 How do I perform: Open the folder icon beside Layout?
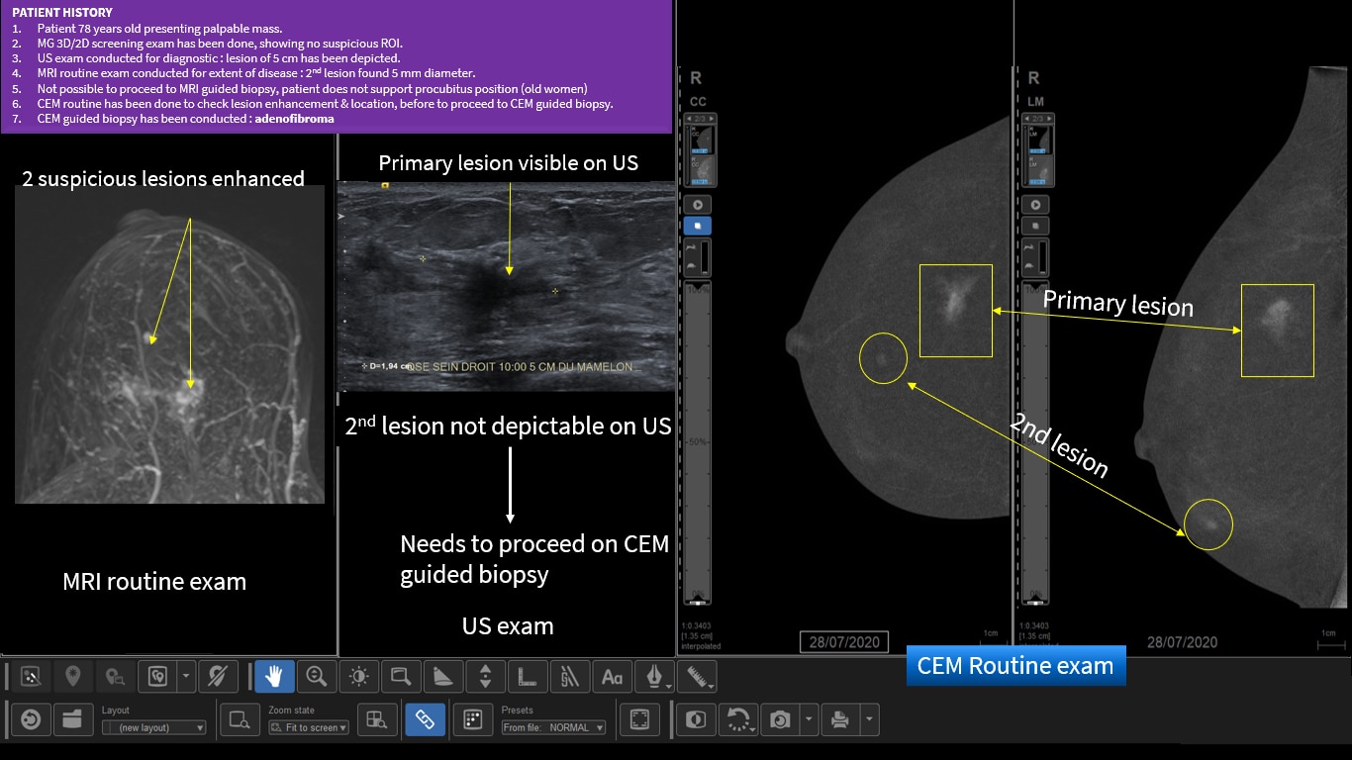coord(72,719)
